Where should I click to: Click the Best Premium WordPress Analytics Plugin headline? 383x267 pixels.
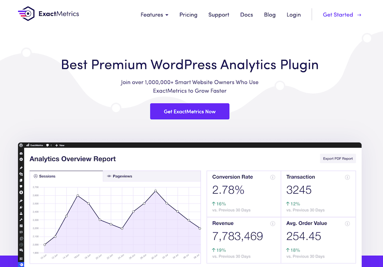click(190, 65)
